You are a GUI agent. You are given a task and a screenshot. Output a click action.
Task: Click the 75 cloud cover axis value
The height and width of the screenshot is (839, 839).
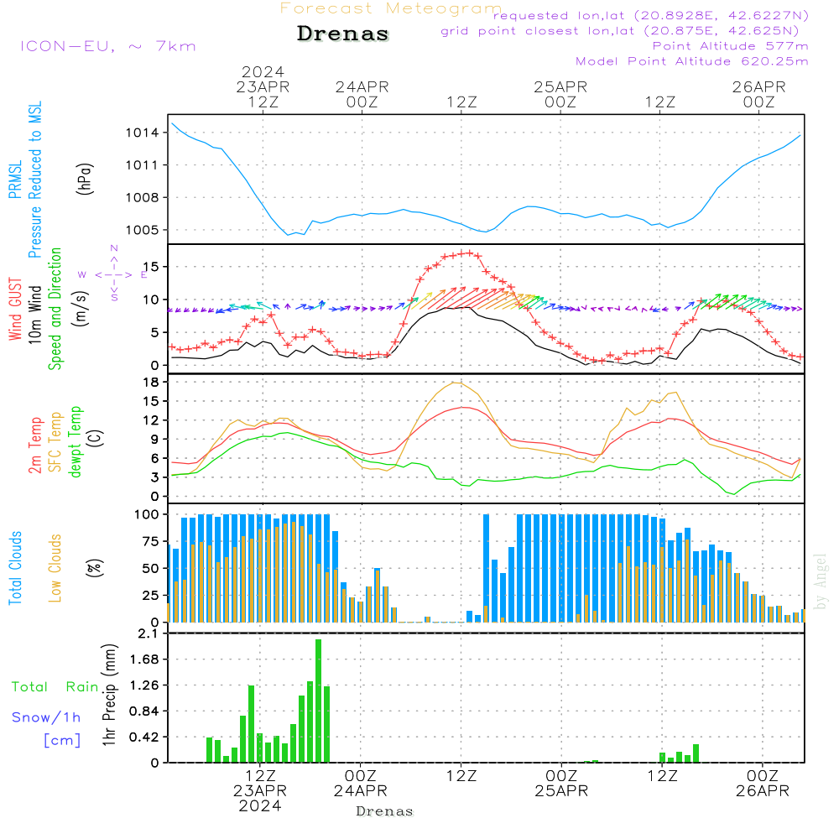(x=151, y=541)
